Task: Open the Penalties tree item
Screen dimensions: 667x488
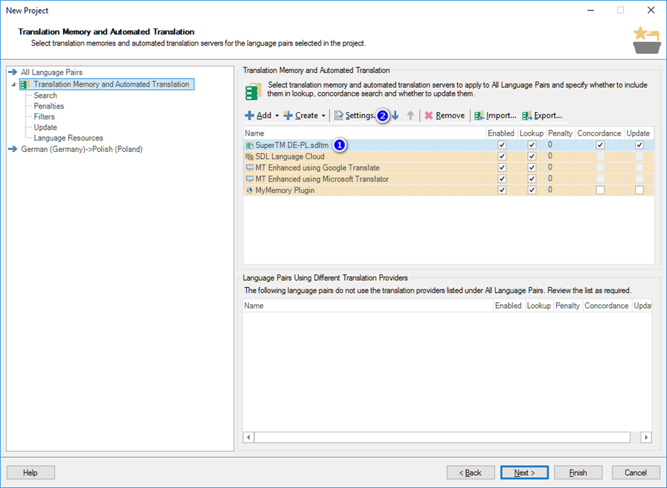Action: [49, 106]
